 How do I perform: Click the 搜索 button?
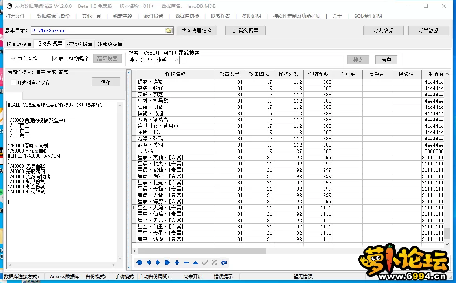tap(358, 60)
